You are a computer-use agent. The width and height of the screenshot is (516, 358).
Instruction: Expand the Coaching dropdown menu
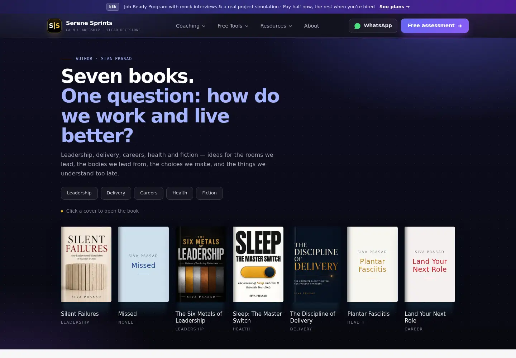[191, 26]
